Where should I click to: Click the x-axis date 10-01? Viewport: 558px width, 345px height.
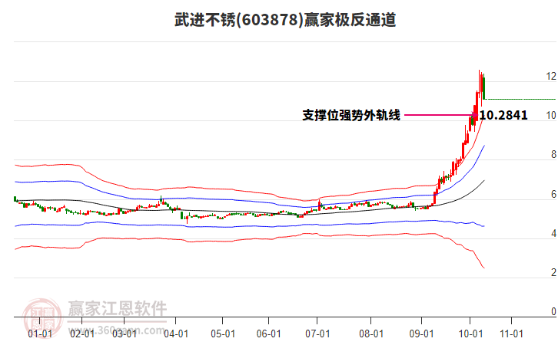point(470,333)
